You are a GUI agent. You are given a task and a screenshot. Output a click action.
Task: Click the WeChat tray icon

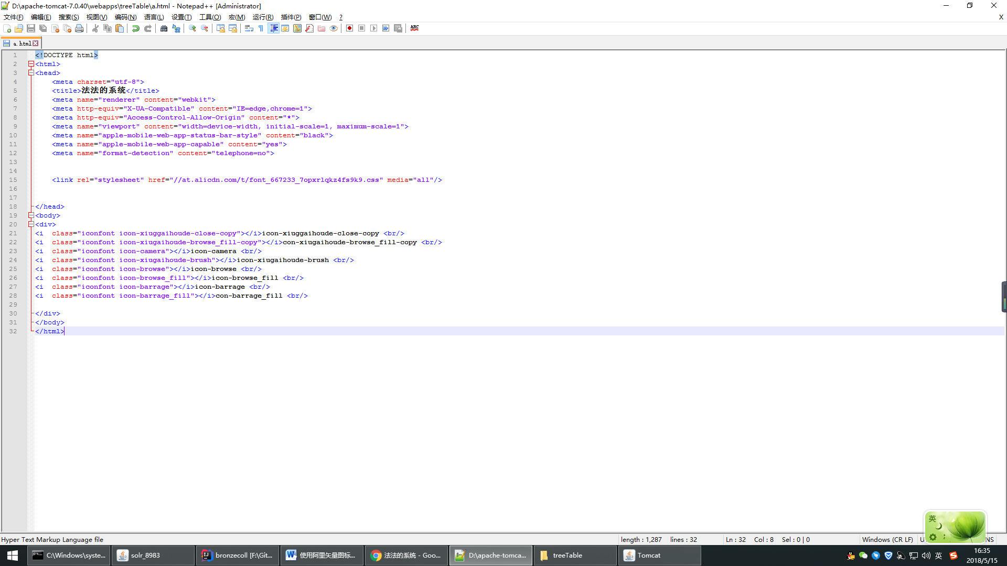[863, 556]
